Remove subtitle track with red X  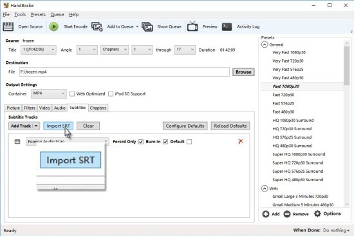[241, 141]
